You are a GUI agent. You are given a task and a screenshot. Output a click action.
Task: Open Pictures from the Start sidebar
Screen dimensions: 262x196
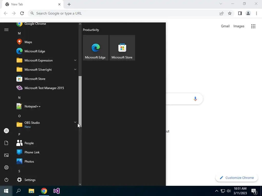(6, 155)
